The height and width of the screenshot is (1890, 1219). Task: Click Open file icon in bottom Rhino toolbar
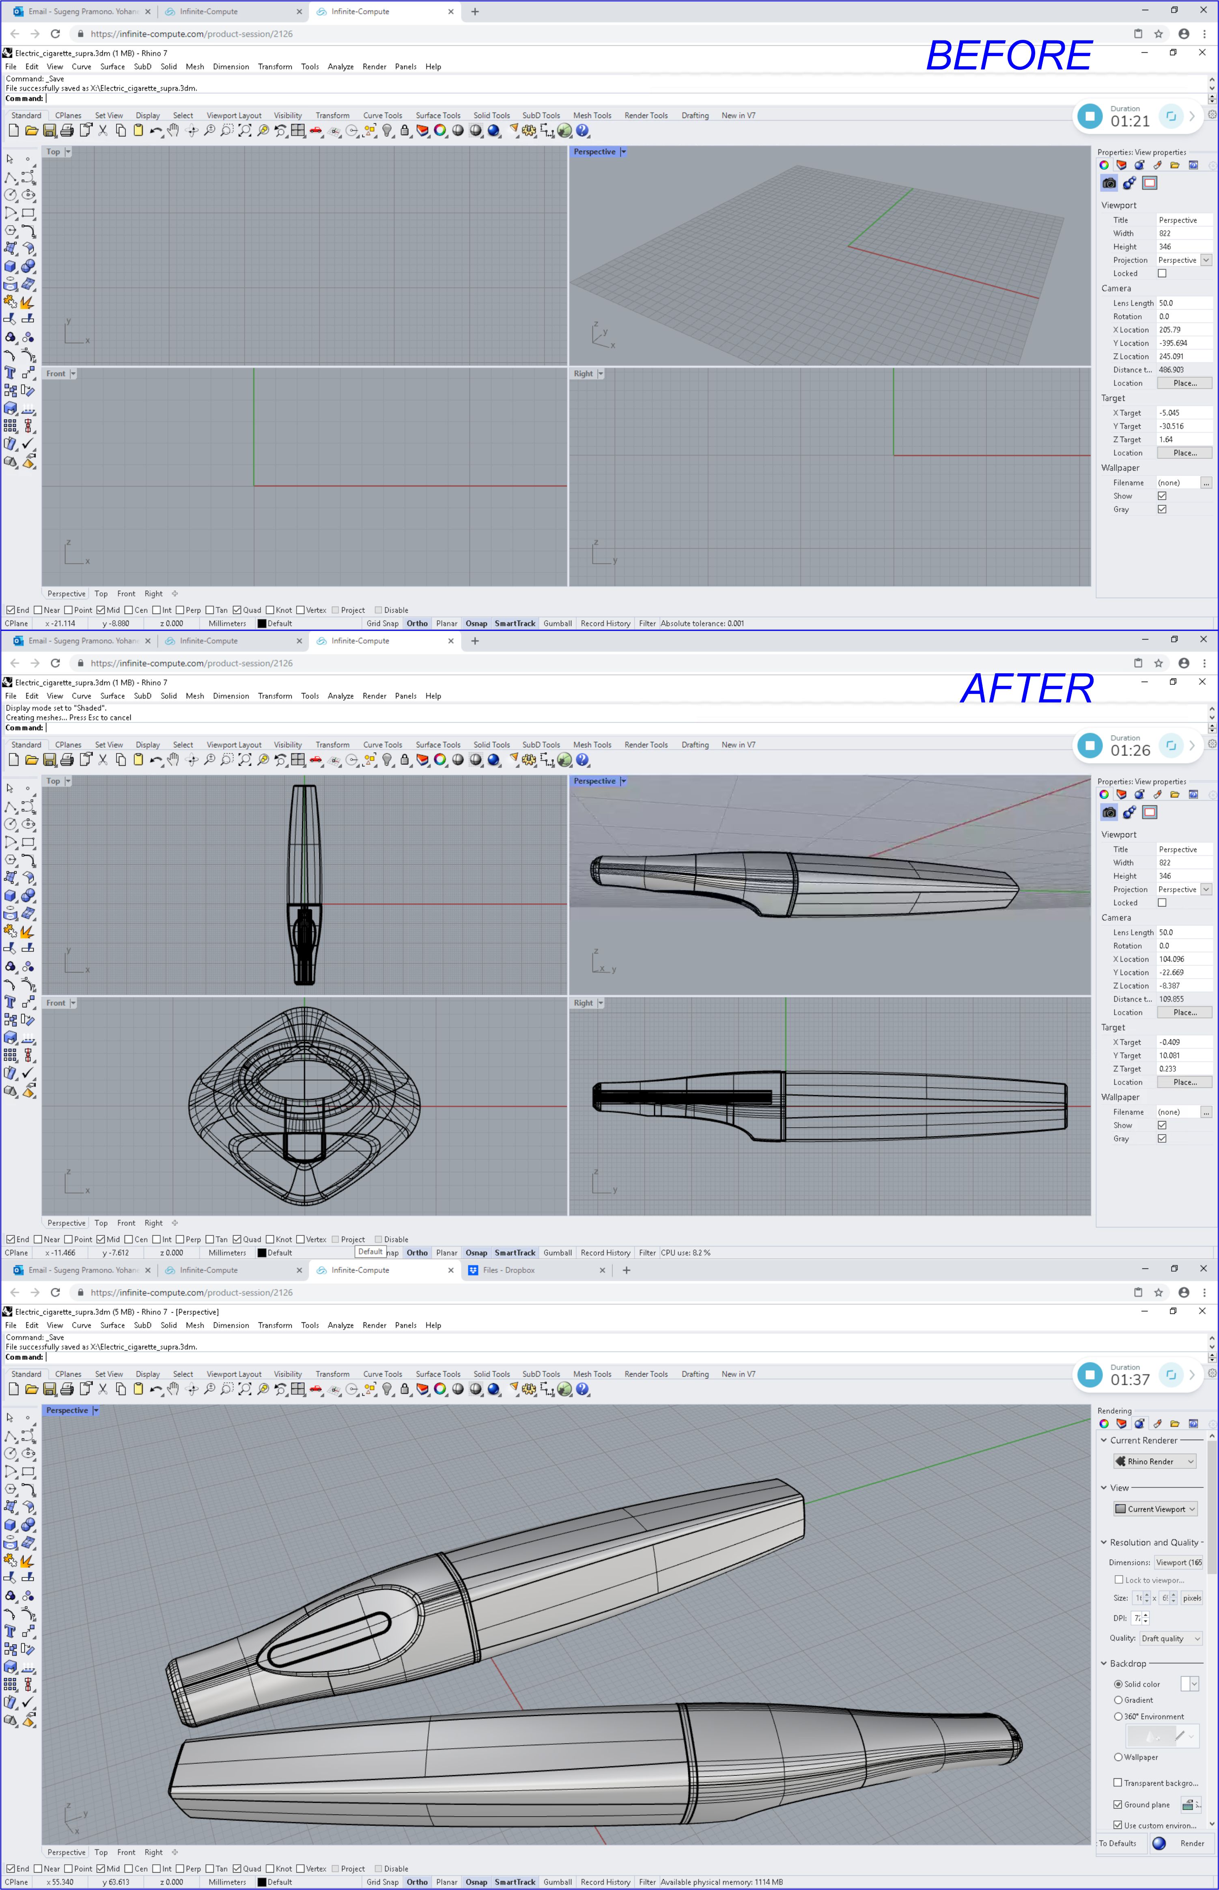click(32, 1389)
